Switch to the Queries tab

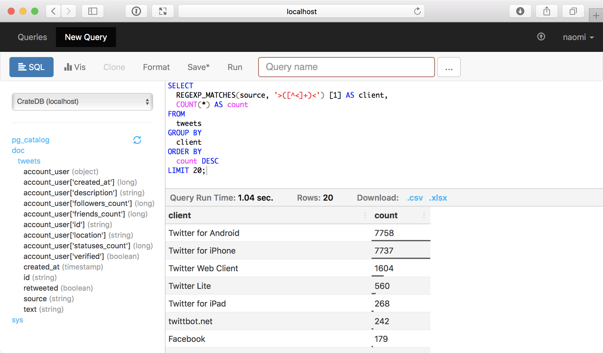click(x=32, y=37)
